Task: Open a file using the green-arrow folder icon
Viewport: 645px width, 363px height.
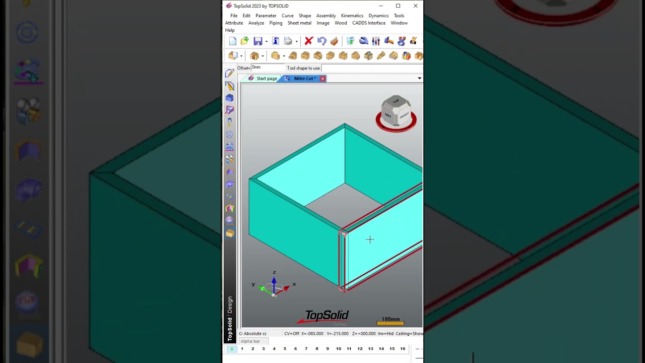Action: 245,41
